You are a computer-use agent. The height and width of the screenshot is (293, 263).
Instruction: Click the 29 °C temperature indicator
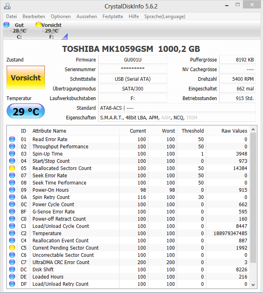pyautogui.click(x=26, y=111)
